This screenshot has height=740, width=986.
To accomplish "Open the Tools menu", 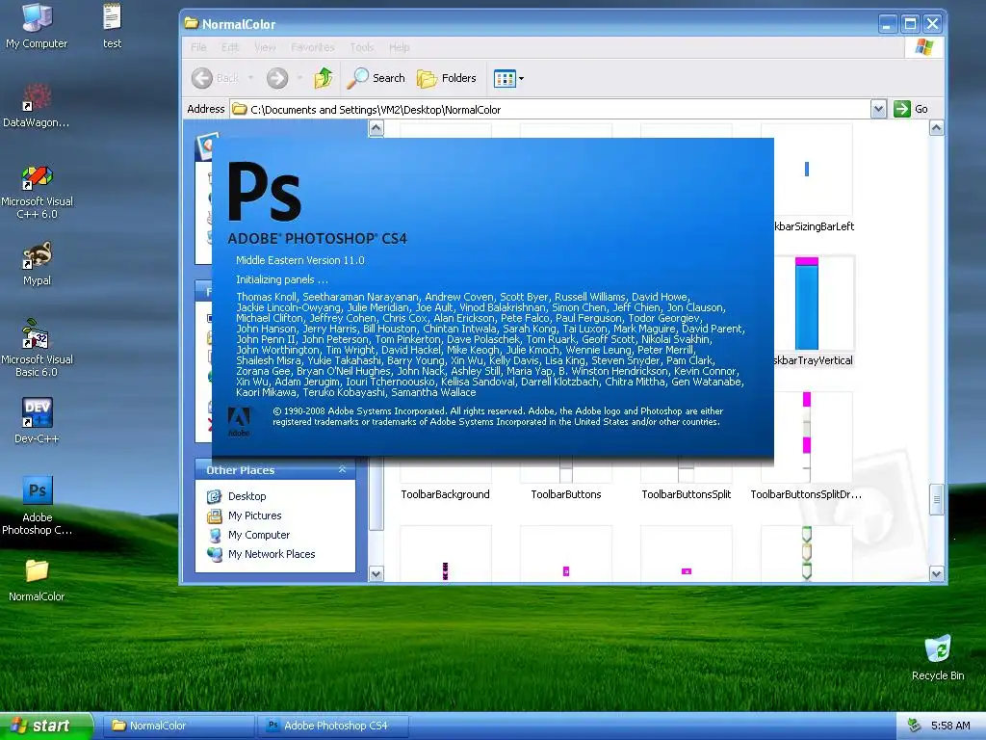I will point(362,47).
